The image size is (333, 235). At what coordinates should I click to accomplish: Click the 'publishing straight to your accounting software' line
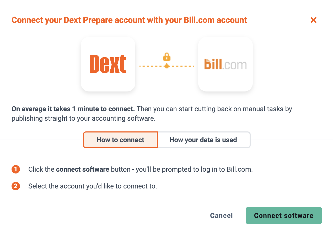tap(84, 118)
